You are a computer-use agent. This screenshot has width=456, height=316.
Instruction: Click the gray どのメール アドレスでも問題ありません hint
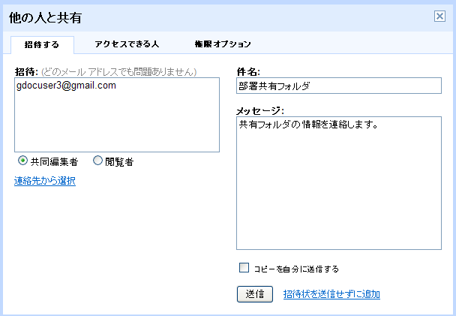click(118, 72)
